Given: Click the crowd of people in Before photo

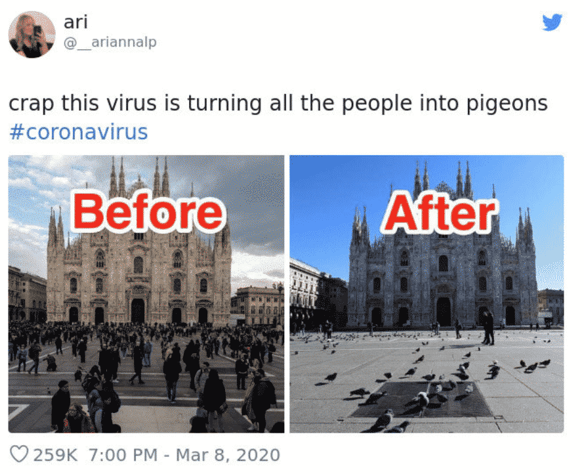Looking at the screenshot, I should (x=146, y=373).
